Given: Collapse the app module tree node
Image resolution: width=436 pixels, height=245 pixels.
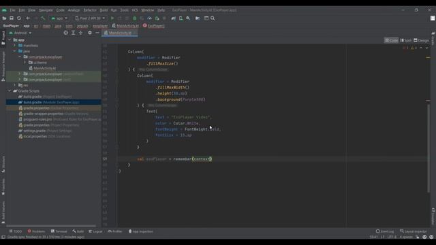Looking at the screenshot, I should pos(10,40).
